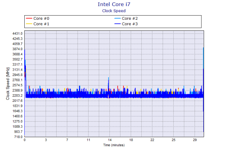Click the 3688.4 y-axis value
This screenshot has width=228, height=152.
[17, 54]
